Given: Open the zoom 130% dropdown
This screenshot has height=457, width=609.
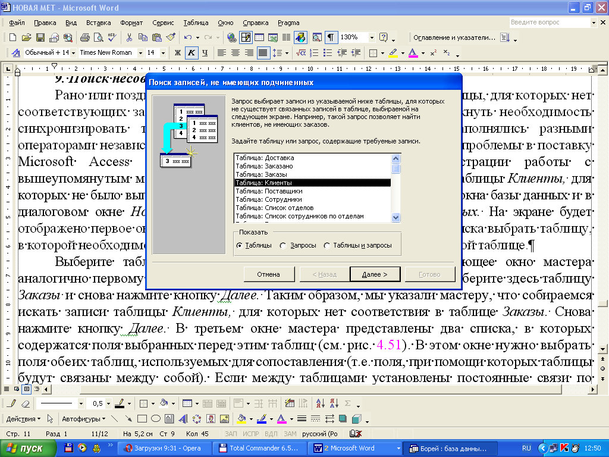Looking at the screenshot, I should [372, 37].
